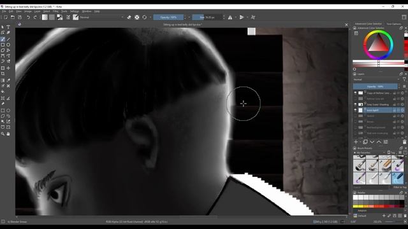Select the Line tool

tap(8, 39)
